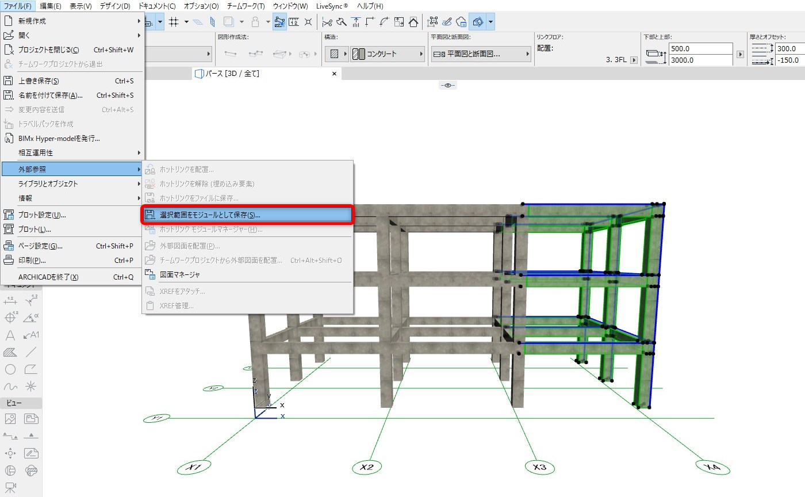
Task: Open the コンクリート building material dropdown
Action: (386, 54)
